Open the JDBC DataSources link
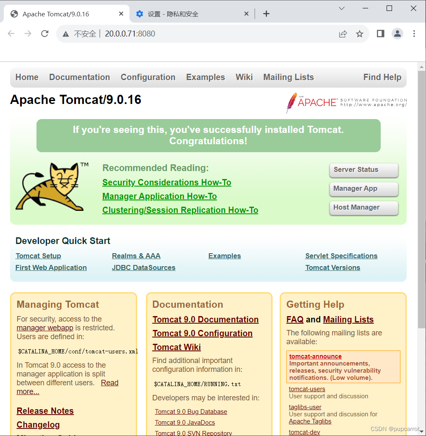The height and width of the screenshot is (436, 426). pos(143,267)
